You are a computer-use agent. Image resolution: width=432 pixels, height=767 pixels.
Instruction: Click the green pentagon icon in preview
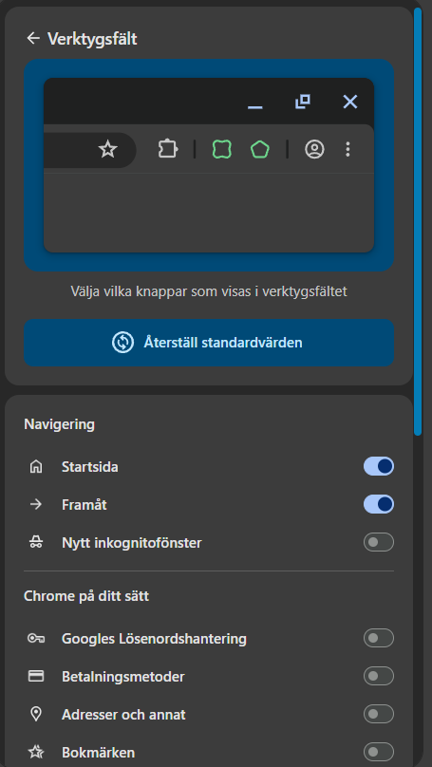tap(260, 149)
